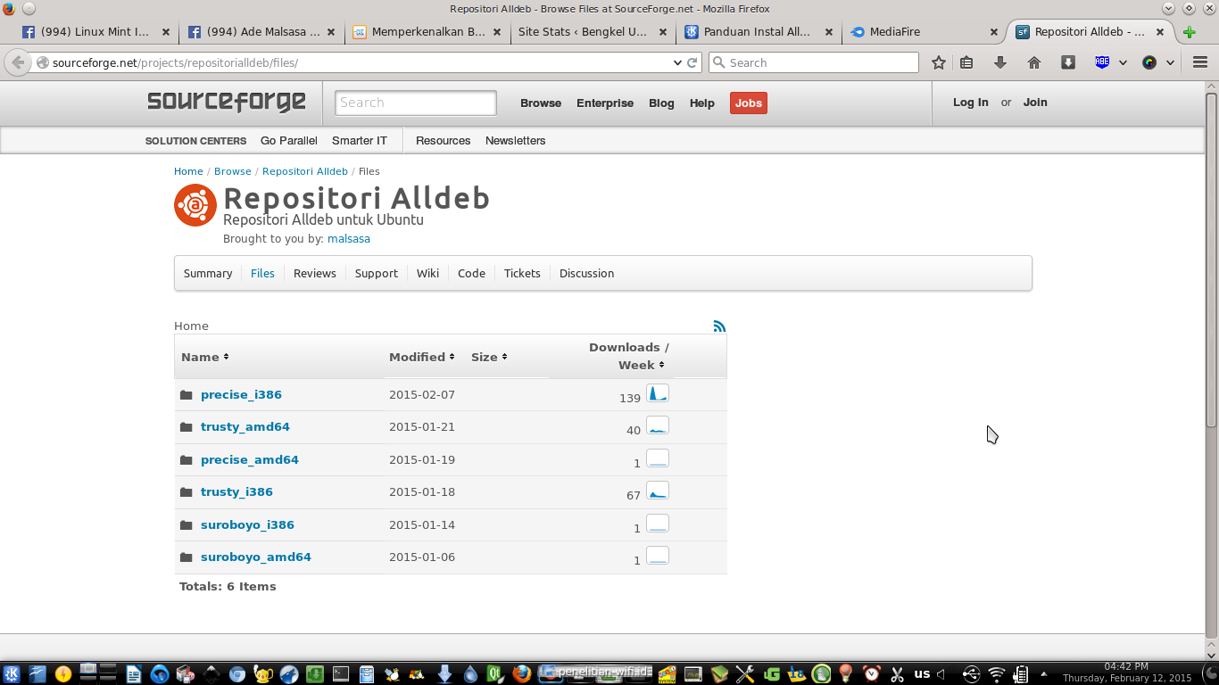This screenshot has width=1219, height=685.
Task: Click Log In link
Action: click(970, 103)
